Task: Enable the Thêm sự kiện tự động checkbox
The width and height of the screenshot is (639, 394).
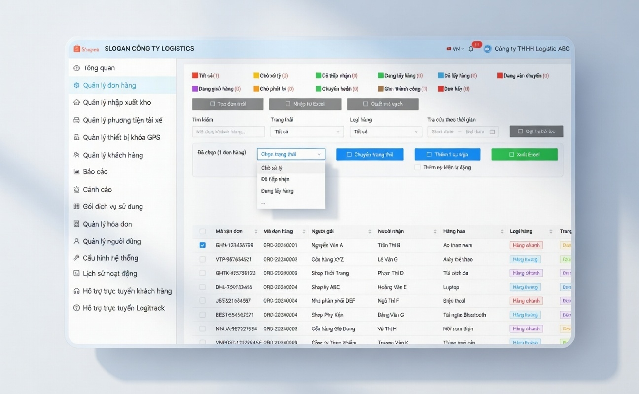Action: [x=417, y=167]
